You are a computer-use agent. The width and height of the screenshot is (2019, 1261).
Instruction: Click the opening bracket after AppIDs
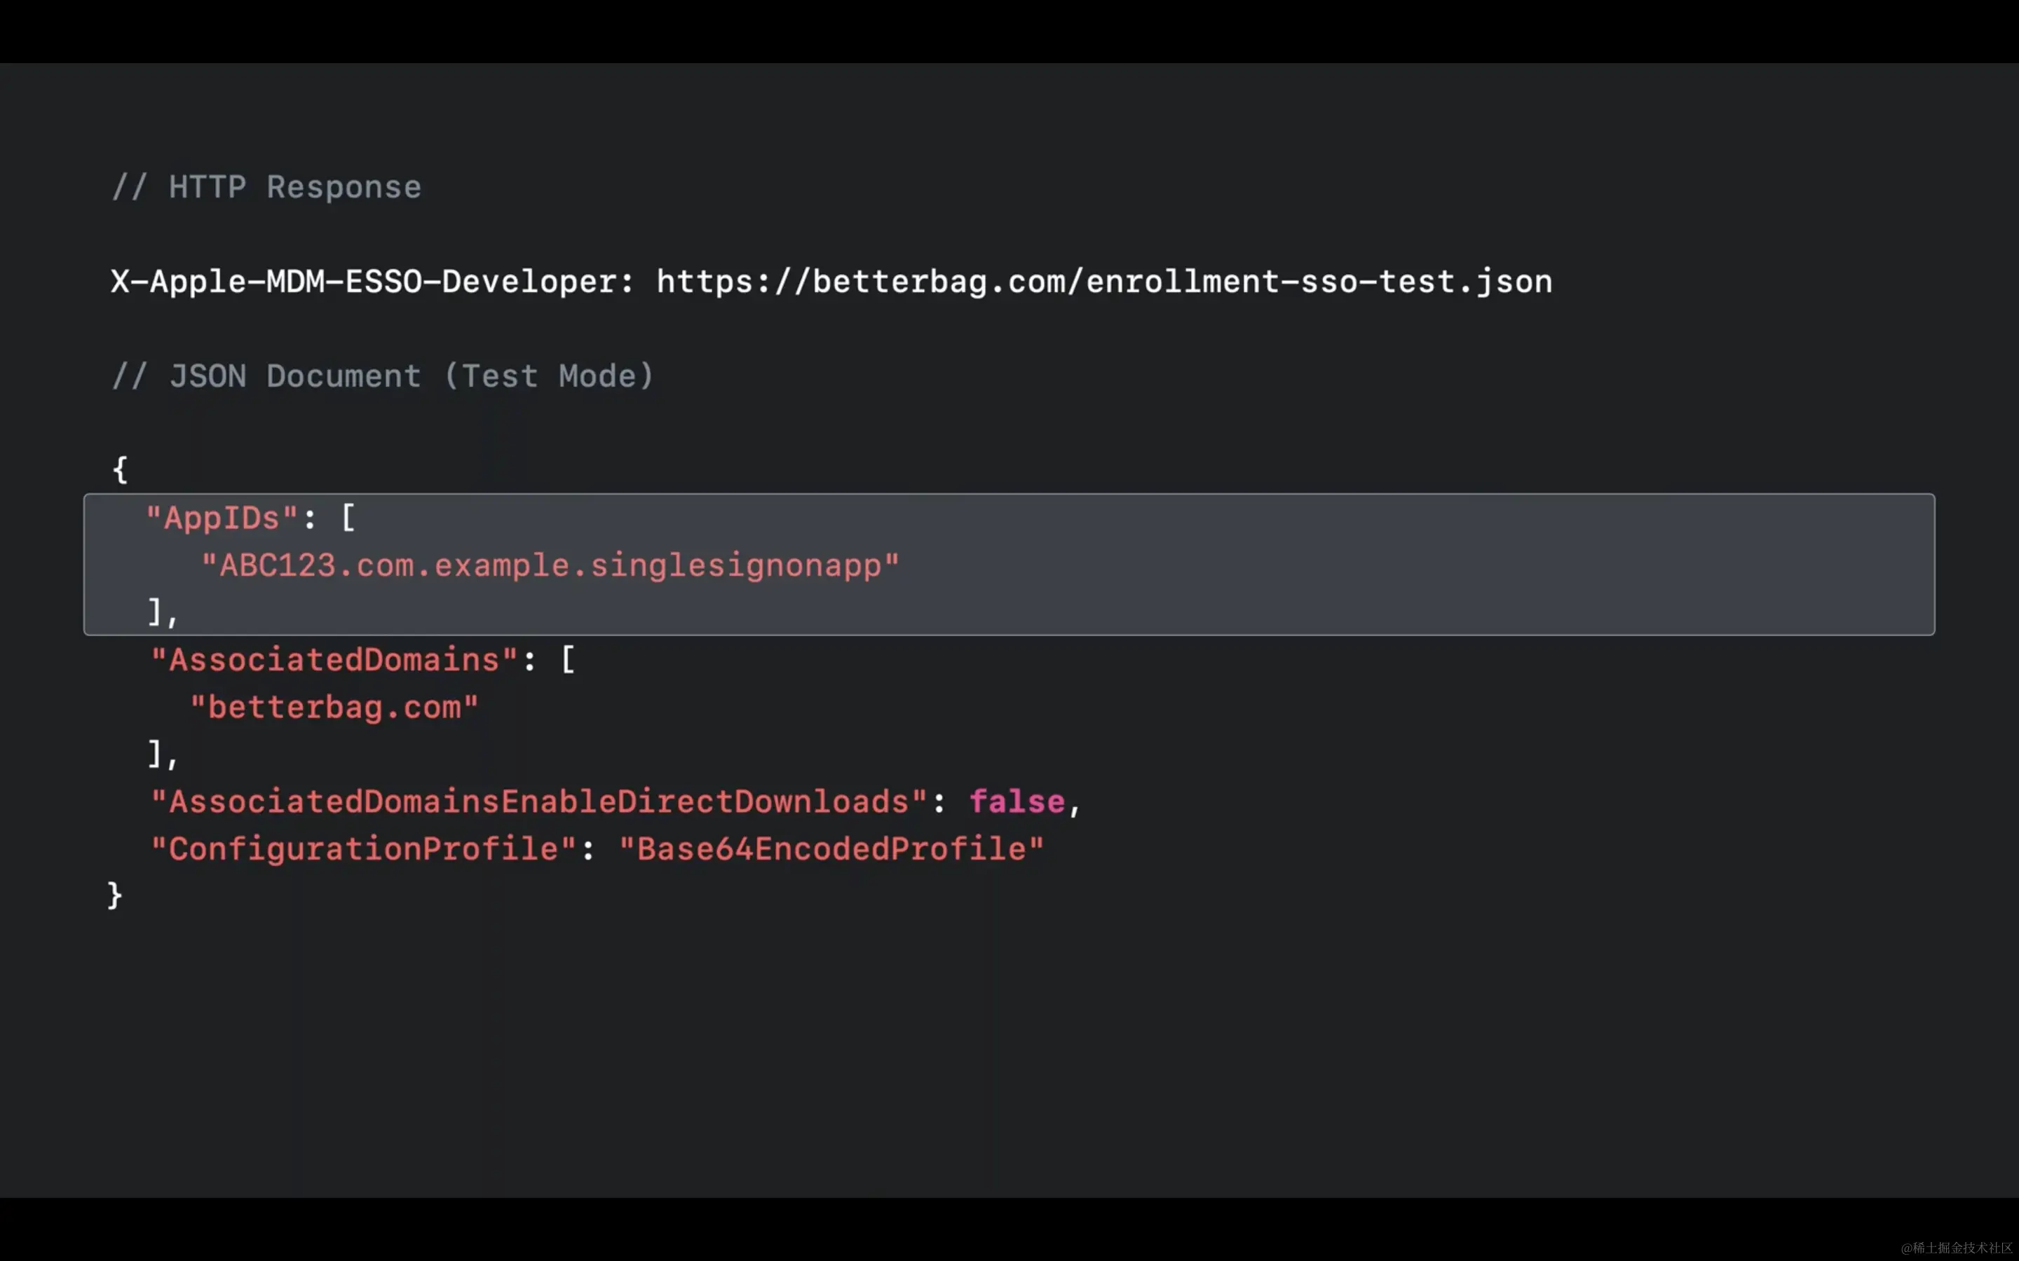tap(348, 518)
